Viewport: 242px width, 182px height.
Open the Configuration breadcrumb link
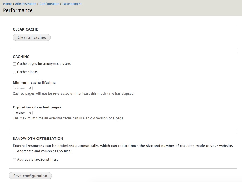[x=49, y=3]
